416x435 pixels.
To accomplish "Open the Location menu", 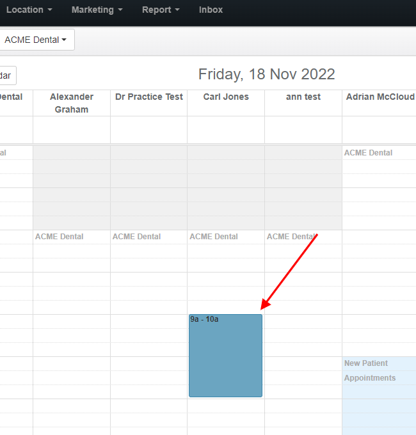I will coord(29,10).
